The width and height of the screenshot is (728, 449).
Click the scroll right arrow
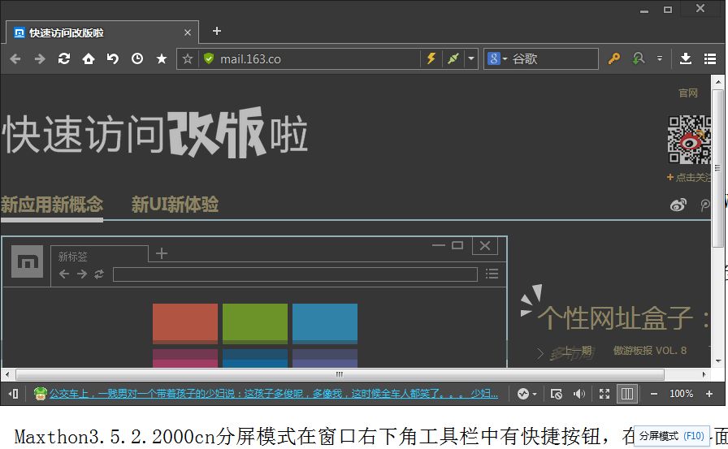[704, 374]
